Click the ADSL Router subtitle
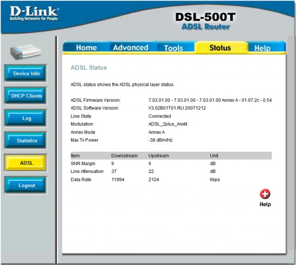 [206, 27]
